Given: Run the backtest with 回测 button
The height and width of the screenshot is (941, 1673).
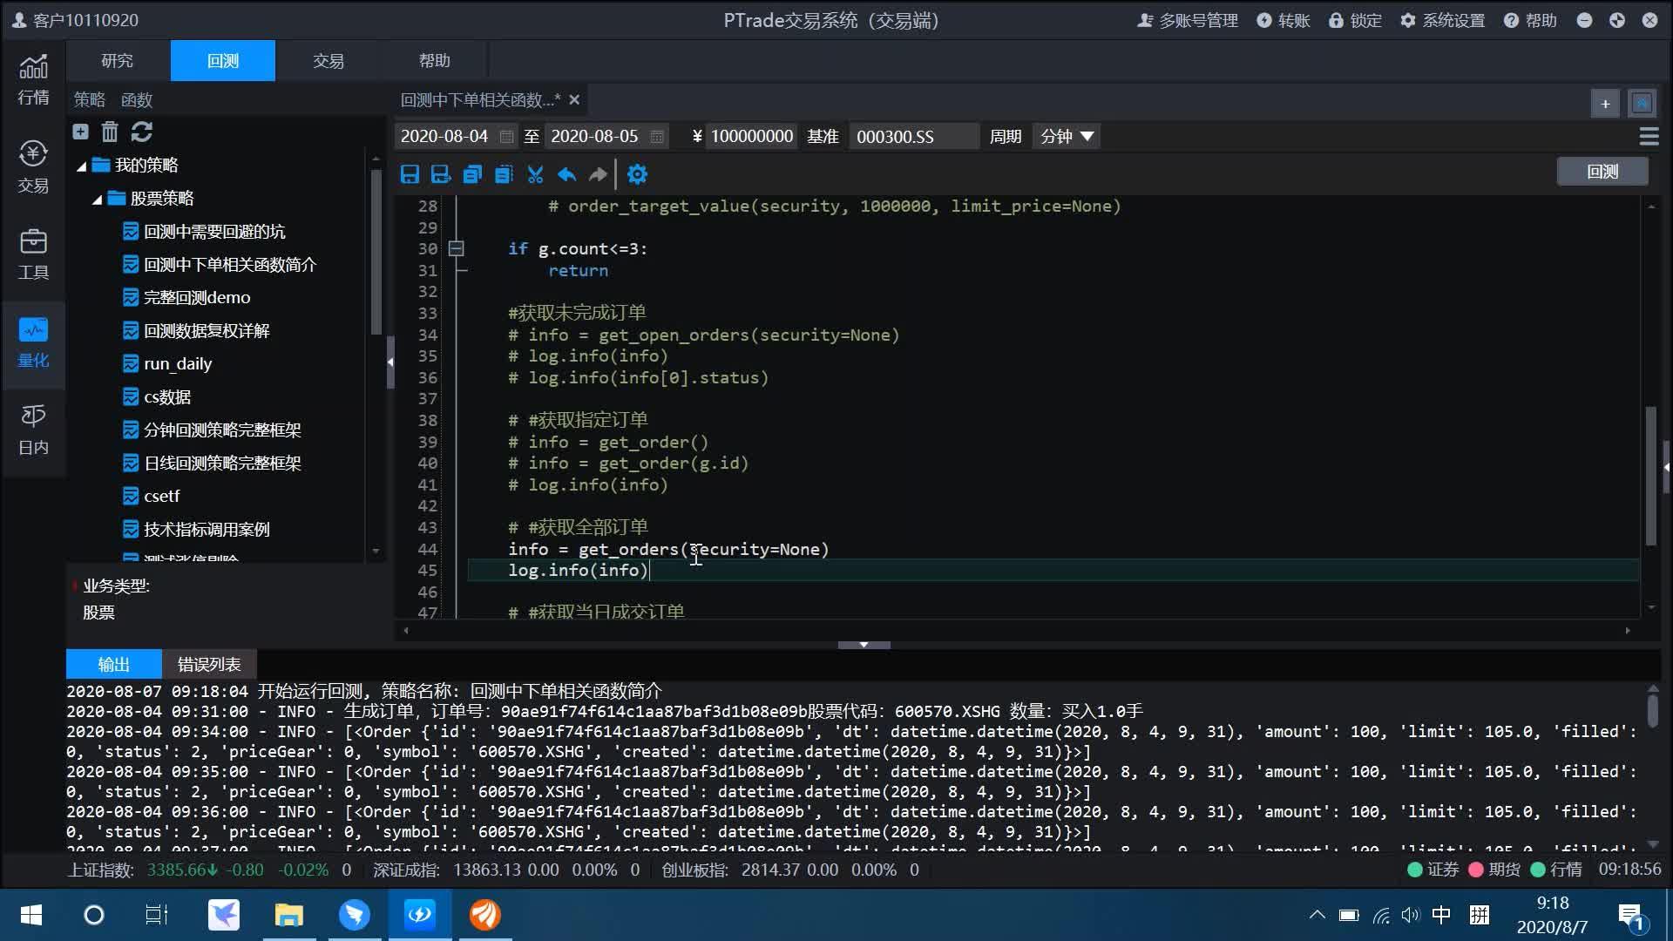Looking at the screenshot, I should (1602, 172).
